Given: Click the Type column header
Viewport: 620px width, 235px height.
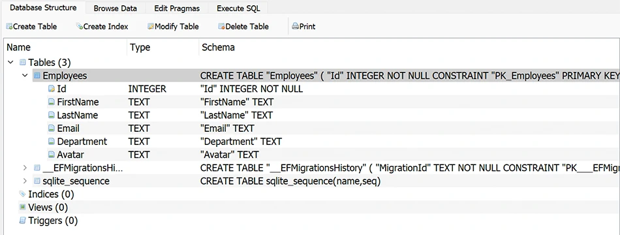Looking at the screenshot, I should click(163, 48).
